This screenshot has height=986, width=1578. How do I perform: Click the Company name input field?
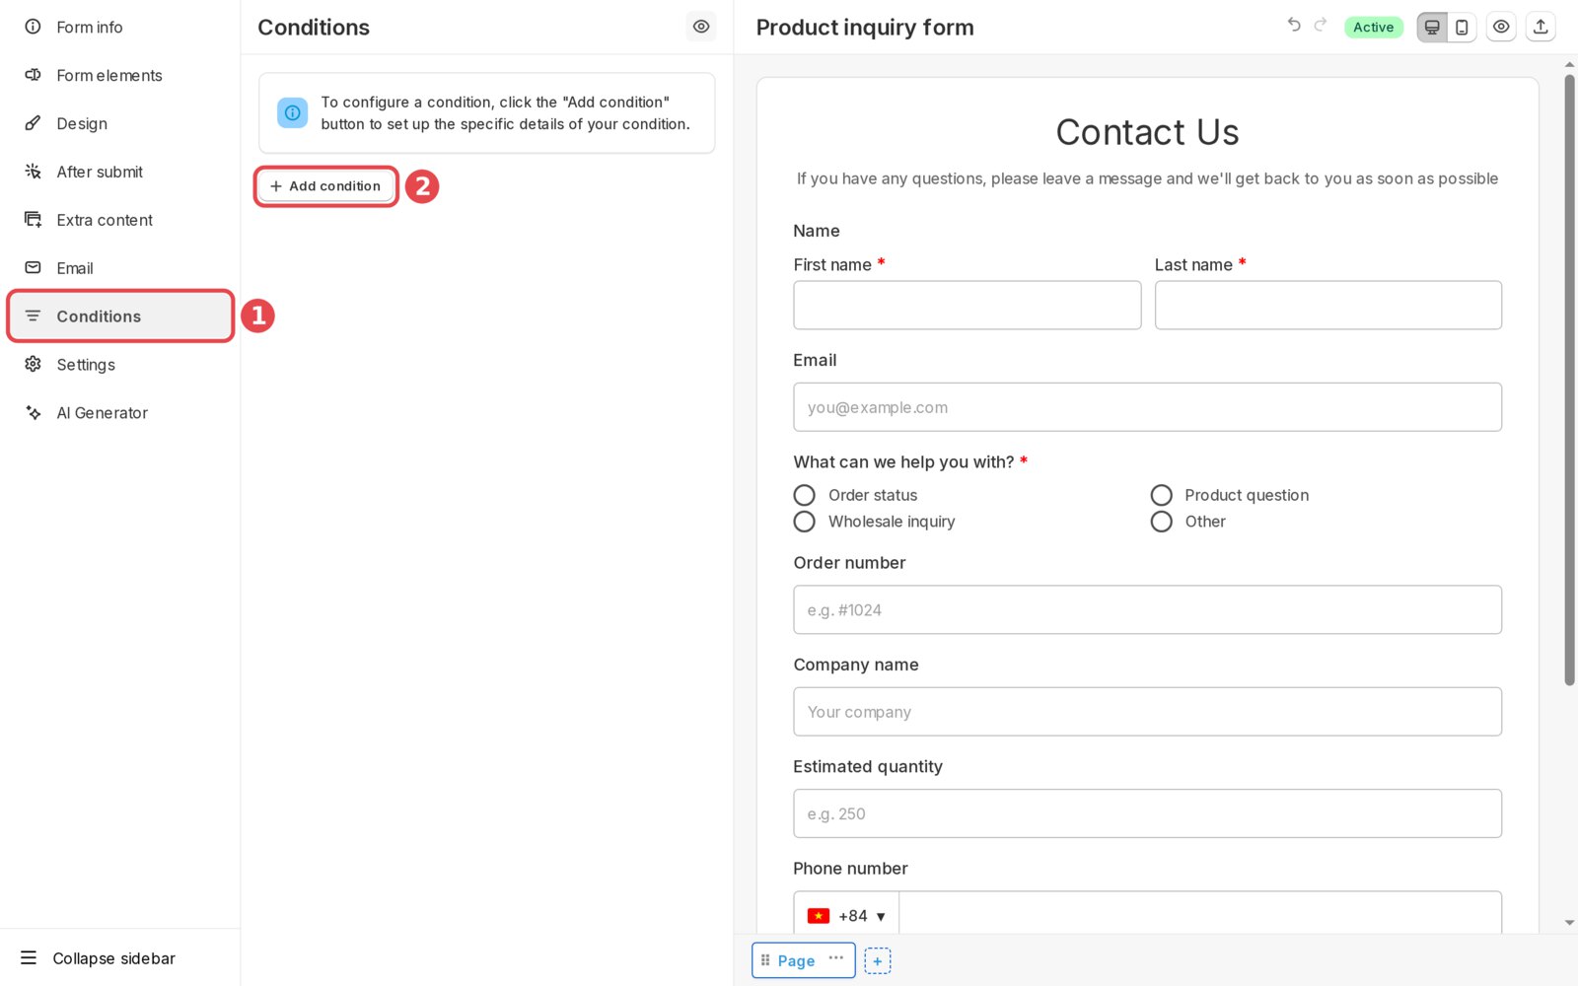click(1147, 712)
